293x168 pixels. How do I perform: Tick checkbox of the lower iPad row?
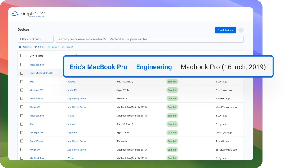[x=22, y=124]
